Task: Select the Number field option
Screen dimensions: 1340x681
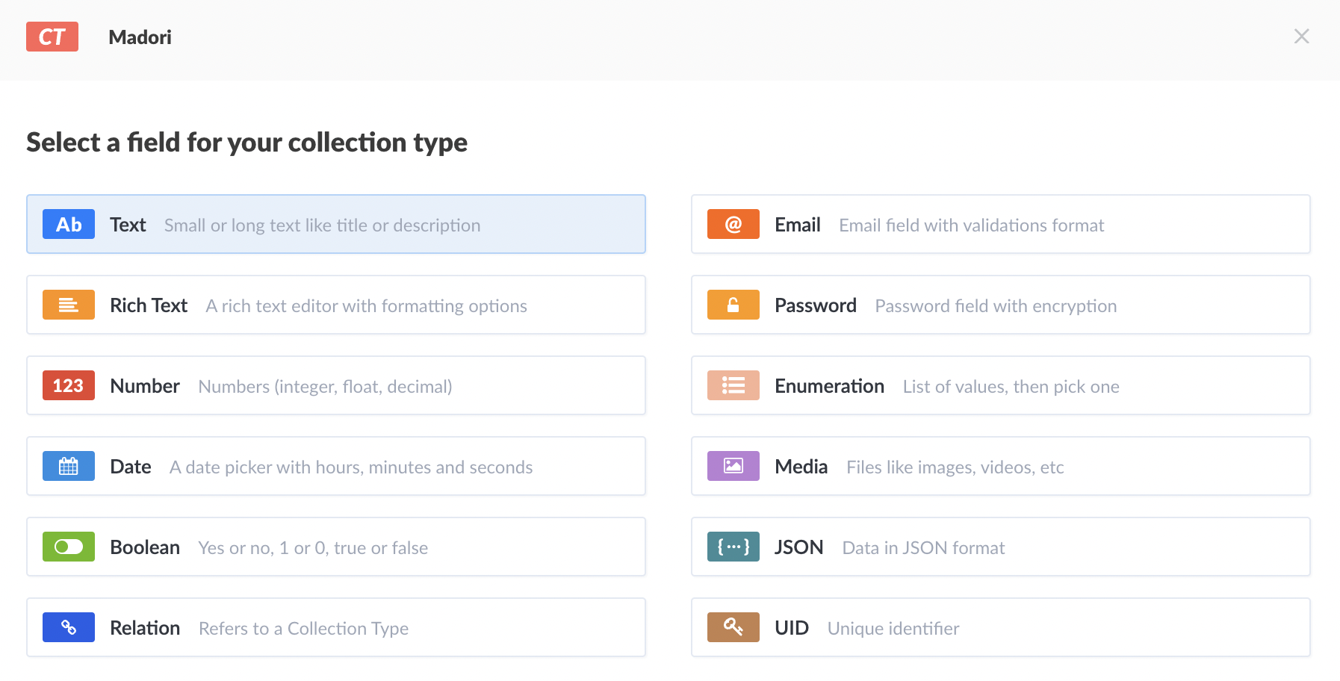Action: pos(336,385)
